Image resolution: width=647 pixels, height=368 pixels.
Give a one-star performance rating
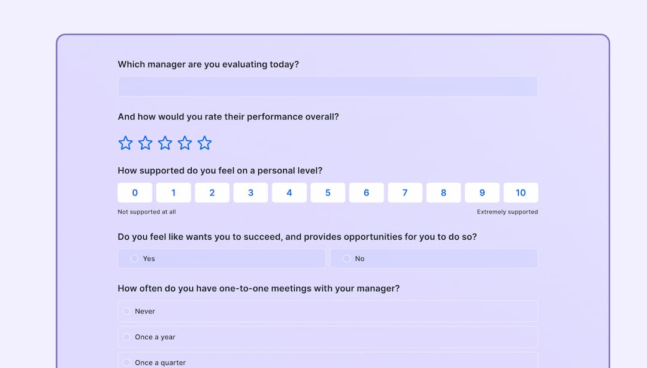point(126,143)
